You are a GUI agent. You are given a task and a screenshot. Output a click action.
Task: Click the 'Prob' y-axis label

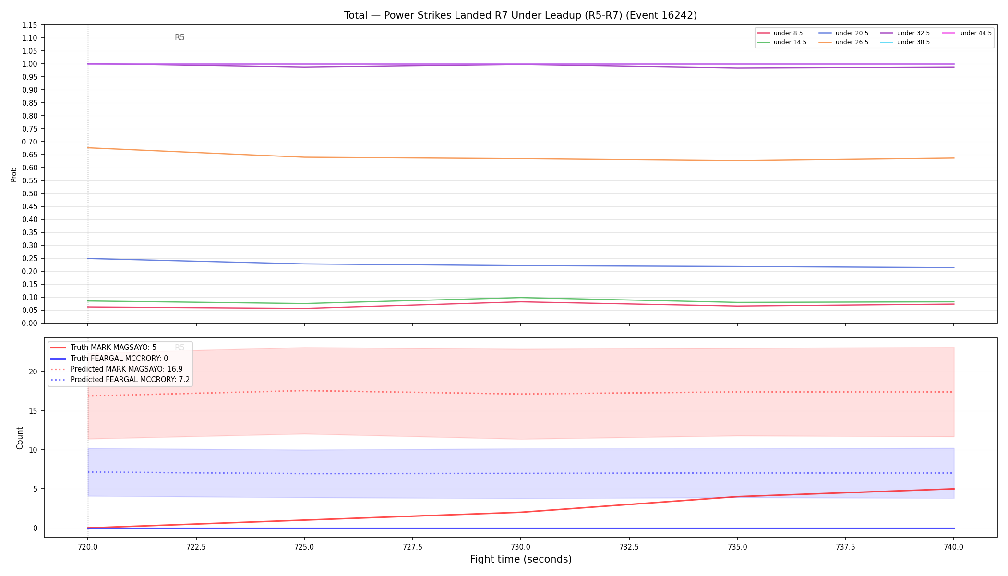[13, 174]
